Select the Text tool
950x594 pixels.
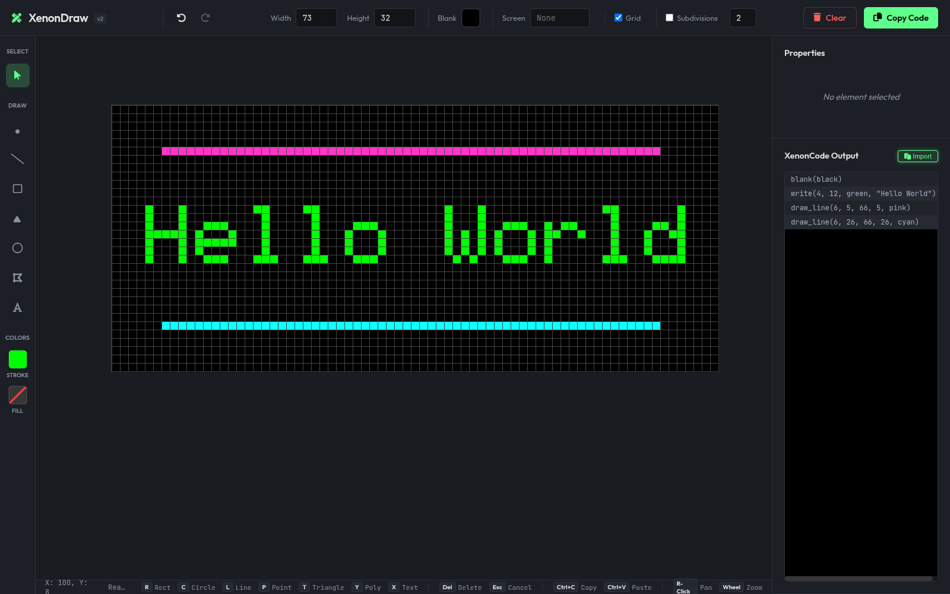click(18, 308)
